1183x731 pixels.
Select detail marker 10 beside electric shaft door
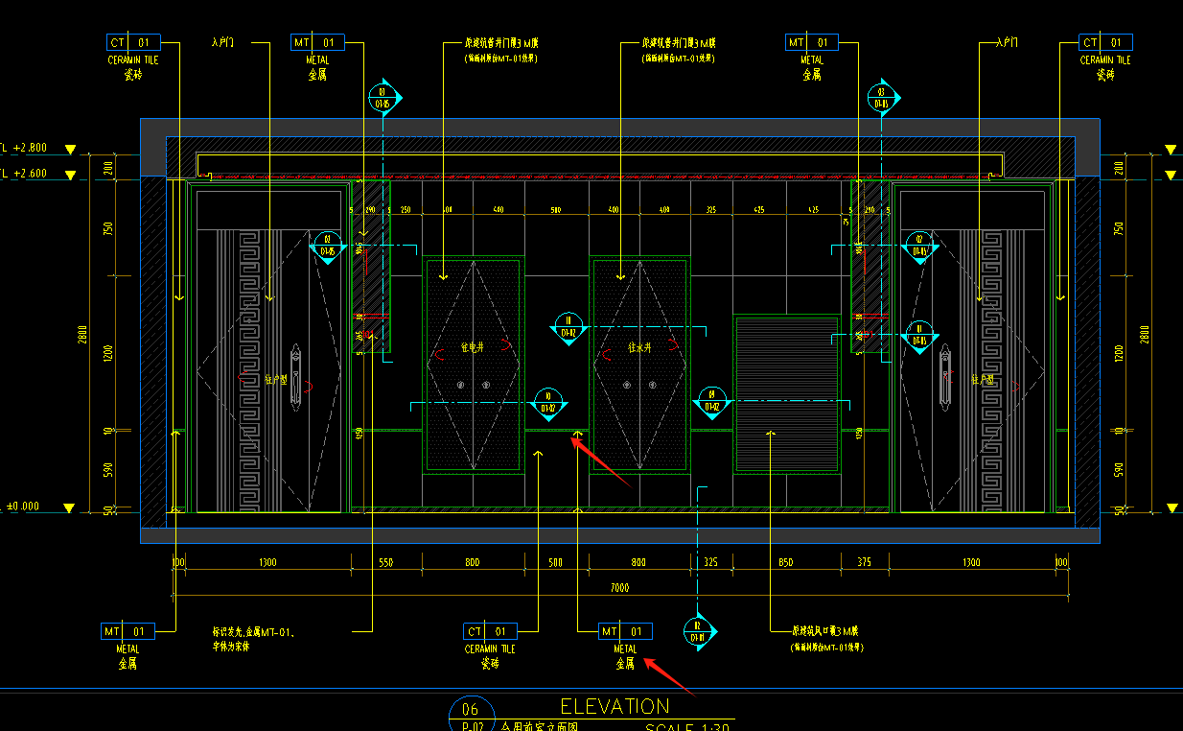click(548, 402)
